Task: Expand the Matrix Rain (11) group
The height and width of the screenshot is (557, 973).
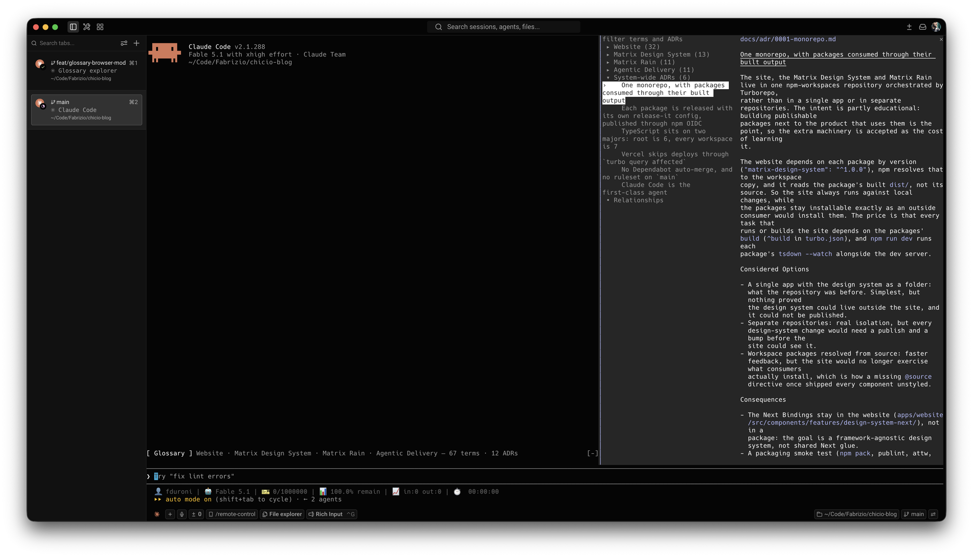Action: click(x=641, y=62)
